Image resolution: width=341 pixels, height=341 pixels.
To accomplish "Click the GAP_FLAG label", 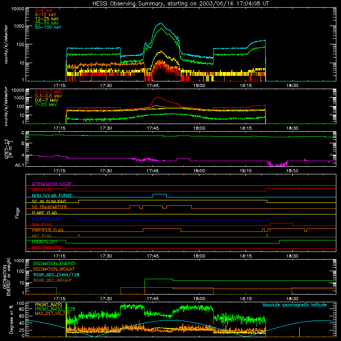I will (42, 190).
